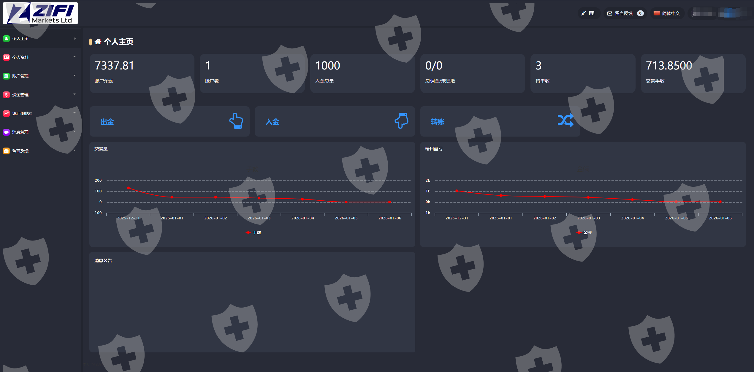This screenshot has width=754, height=372.
Task: Click the 出金 pointing hand icon
Action: (x=236, y=121)
